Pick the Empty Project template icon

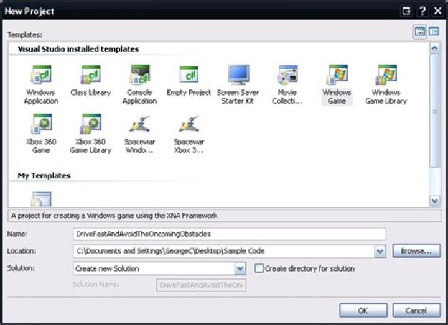point(189,75)
